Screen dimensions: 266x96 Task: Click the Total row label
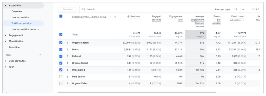point(75,35)
